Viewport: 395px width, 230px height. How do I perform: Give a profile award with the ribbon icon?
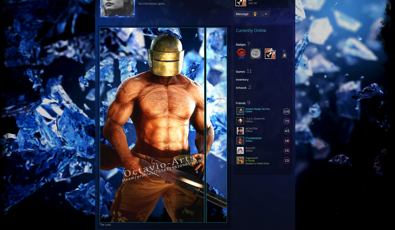point(255,14)
